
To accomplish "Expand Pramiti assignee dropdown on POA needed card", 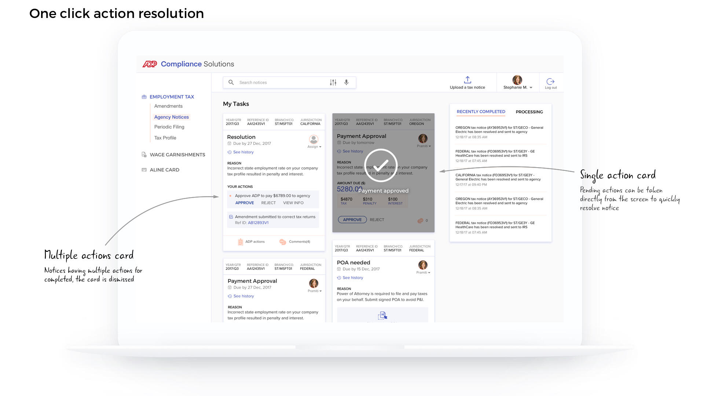I will (423, 272).
